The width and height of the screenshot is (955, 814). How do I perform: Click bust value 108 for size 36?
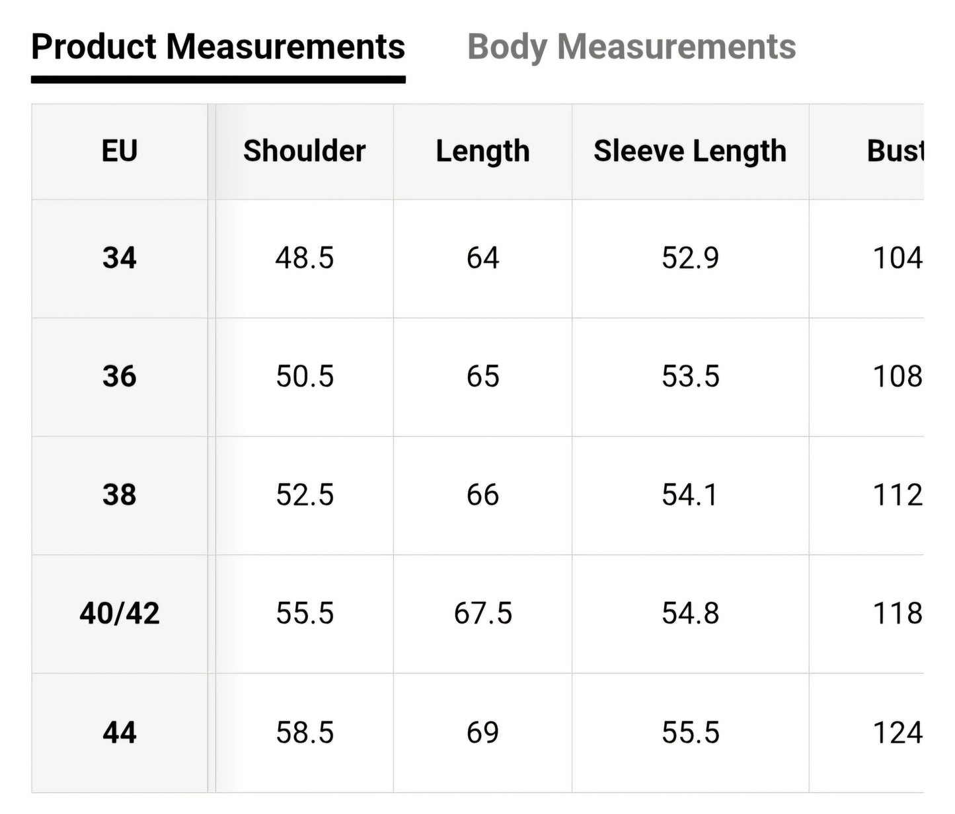(897, 377)
